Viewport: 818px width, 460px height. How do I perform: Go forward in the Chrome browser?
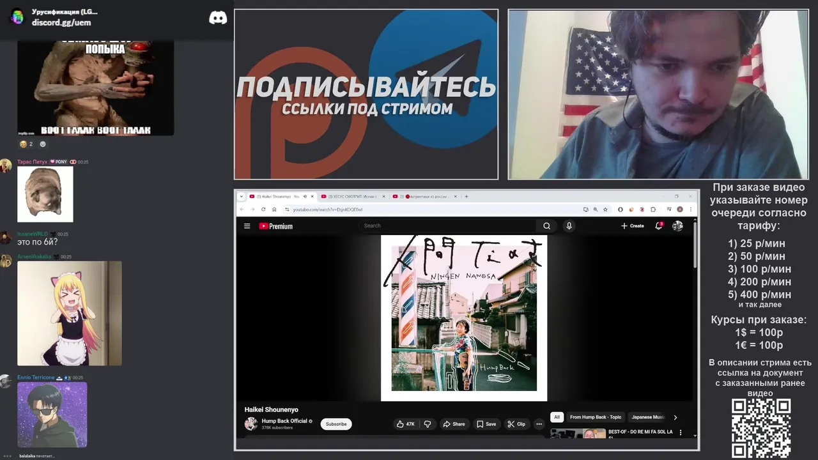pyautogui.click(x=252, y=210)
